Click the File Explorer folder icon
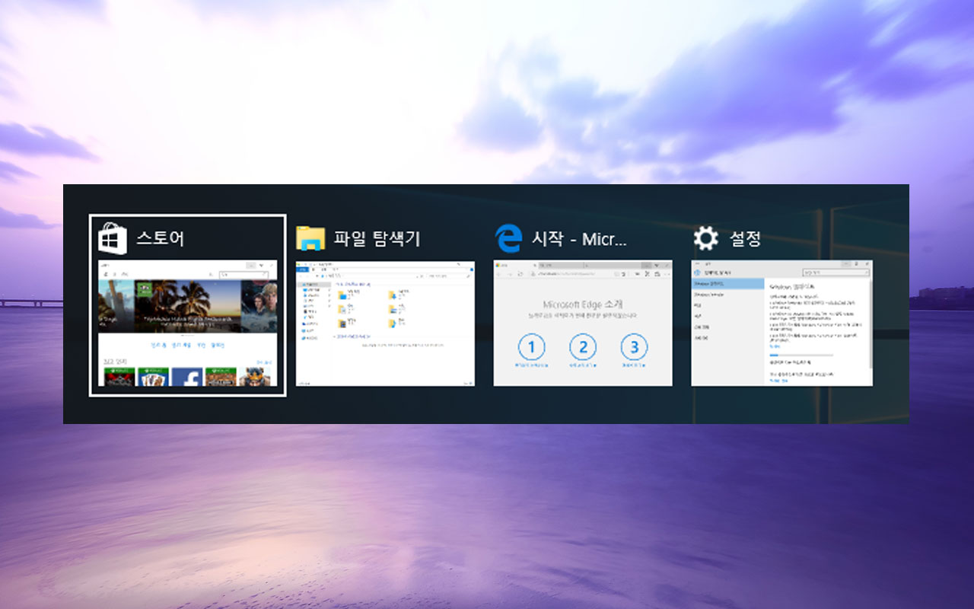This screenshot has width=974, height=609. [312, 238]
